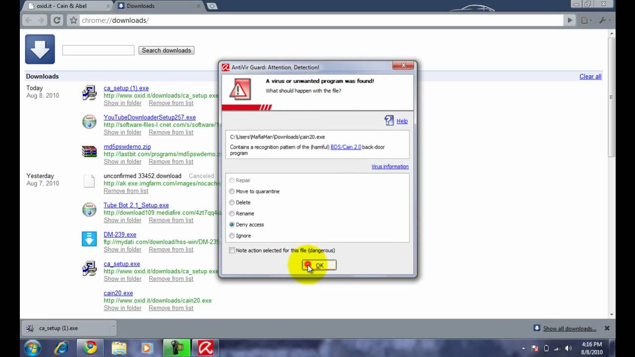Click the unconfirmed 33452.download blank file icon
635x357 pixels.
click(89, 180)
